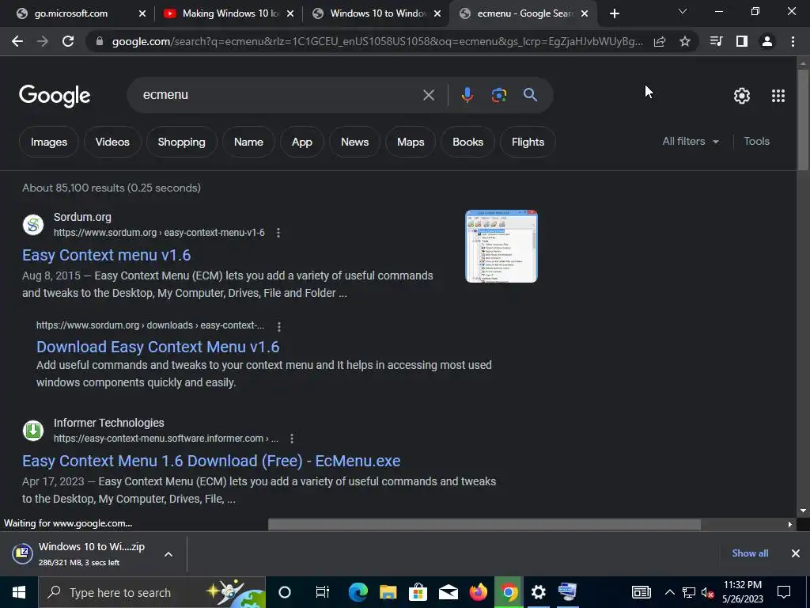
Task: Go back to the previous page
Action: [17, 41]
